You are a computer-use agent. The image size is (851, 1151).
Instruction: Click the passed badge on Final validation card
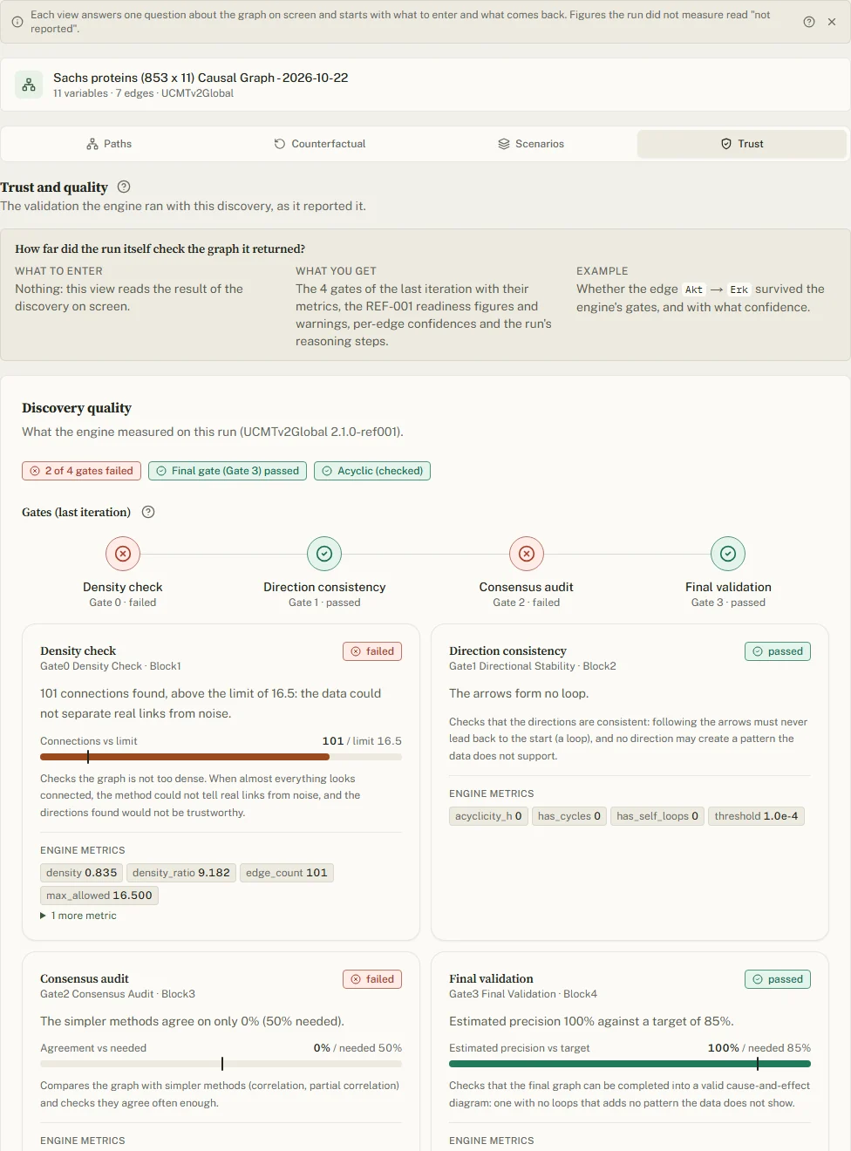[x=778, y=979]
